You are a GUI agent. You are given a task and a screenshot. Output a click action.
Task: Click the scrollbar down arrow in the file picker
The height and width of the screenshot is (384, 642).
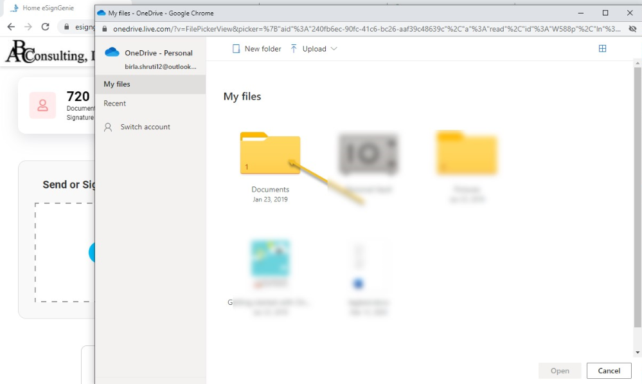(638, 352)
